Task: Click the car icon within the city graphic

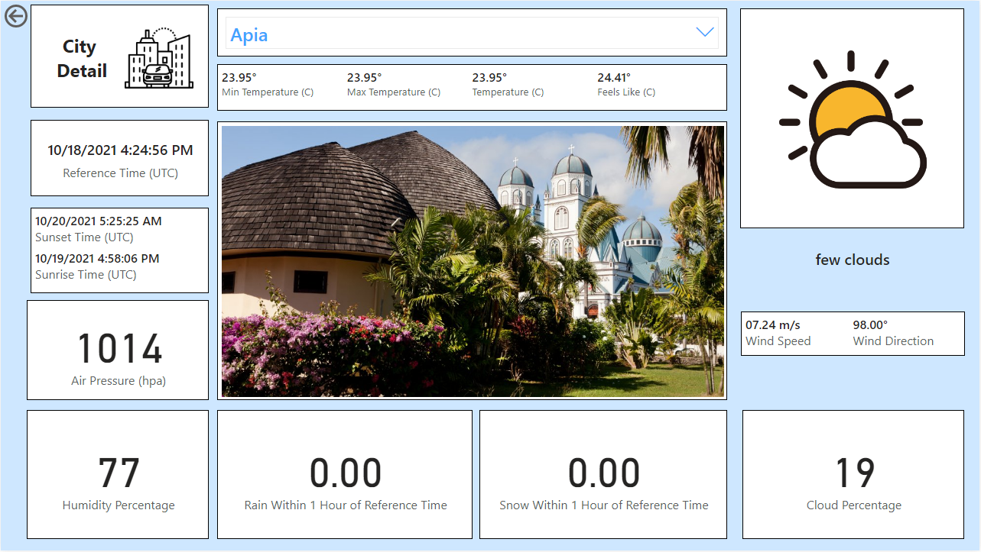Action: (x=158, y=74)
